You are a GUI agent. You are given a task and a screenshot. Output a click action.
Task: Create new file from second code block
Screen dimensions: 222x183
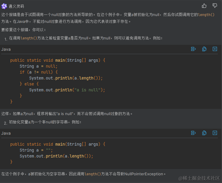[215, 133]
